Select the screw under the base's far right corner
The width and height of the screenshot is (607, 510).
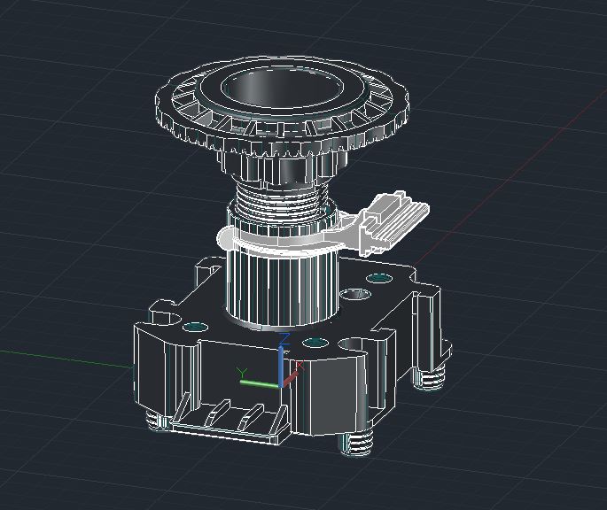[x=429, y=379]
